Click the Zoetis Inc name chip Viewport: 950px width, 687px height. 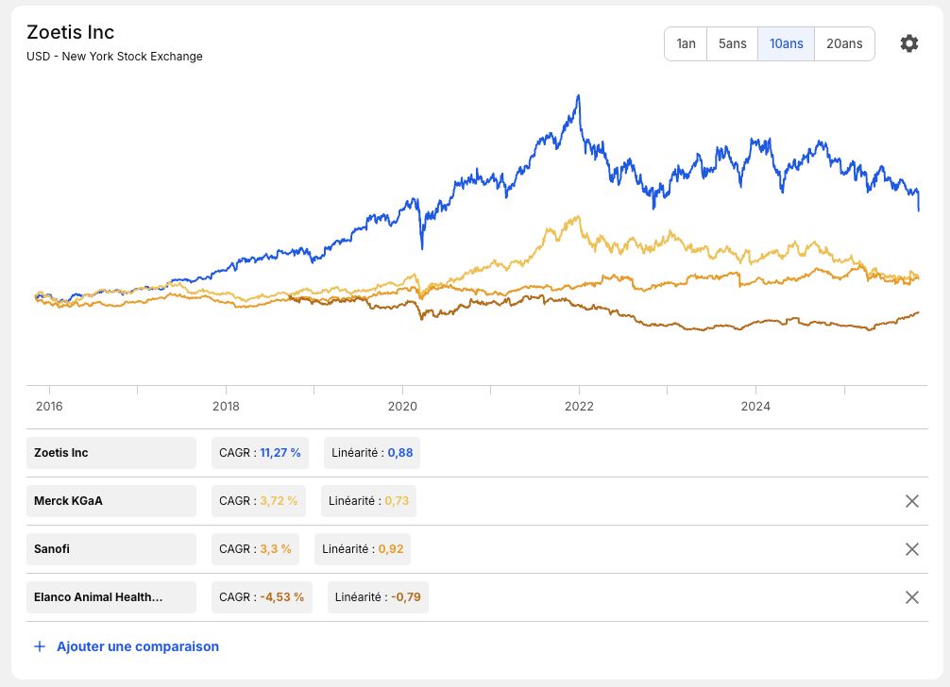(x=111, y=453)
